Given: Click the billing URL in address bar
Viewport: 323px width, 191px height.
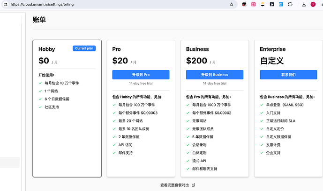Looking at the screenshot, I should coord(42,4).
